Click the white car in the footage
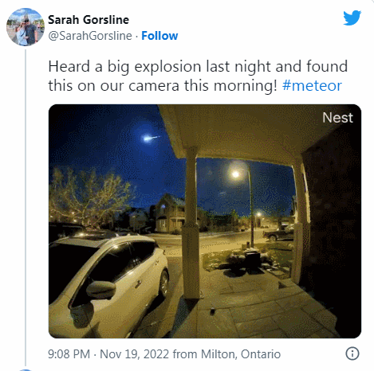The image size is (374, 371). [108, 284]
